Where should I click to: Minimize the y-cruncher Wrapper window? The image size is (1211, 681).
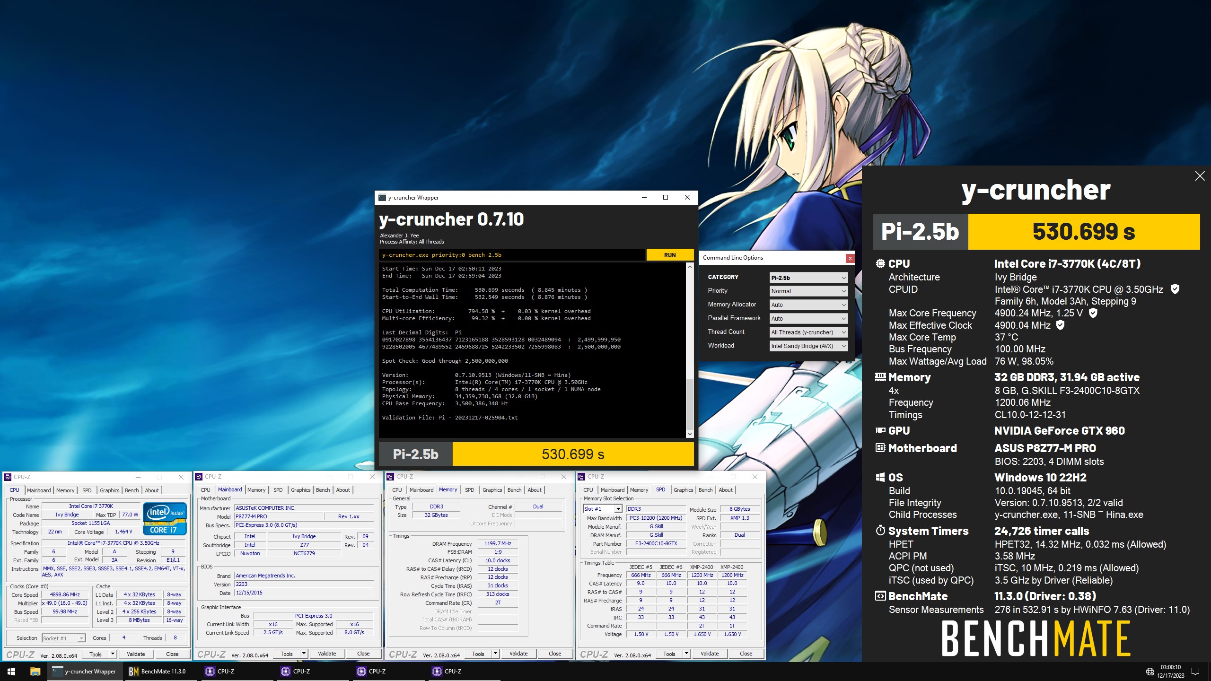(x=644, y=197)
